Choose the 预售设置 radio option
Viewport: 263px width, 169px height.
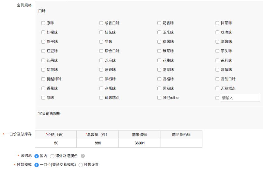[x=80, y=165]
